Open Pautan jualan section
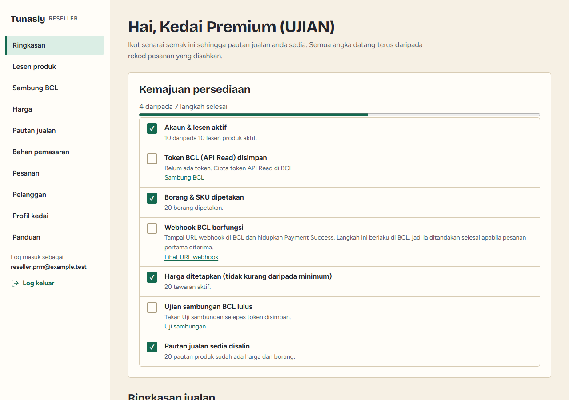Viewport: 569px width, 400px height. click(55, 131)
